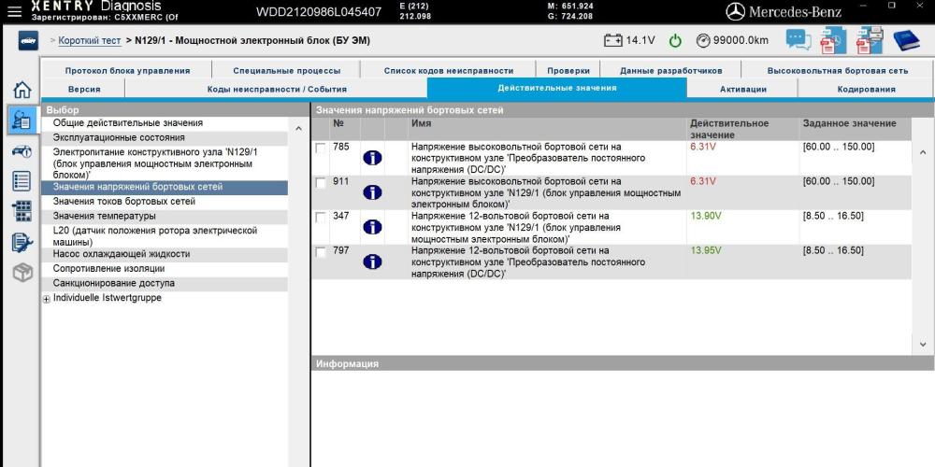Select Насос охлаждающей жидкости item
Viewport: 935px width, 467px height.
(164, 254)
